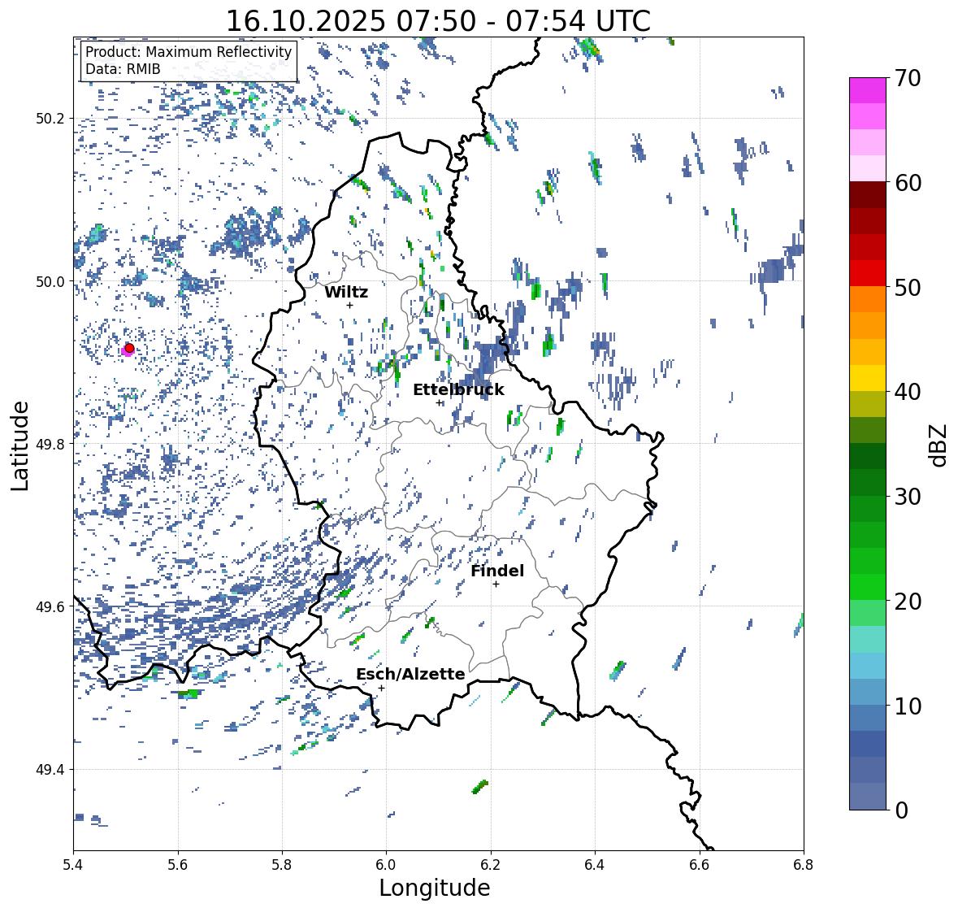Click the plot title date and time
This screenshot has height=908, width=958.
pyautogui.click(x=438, y=21)
